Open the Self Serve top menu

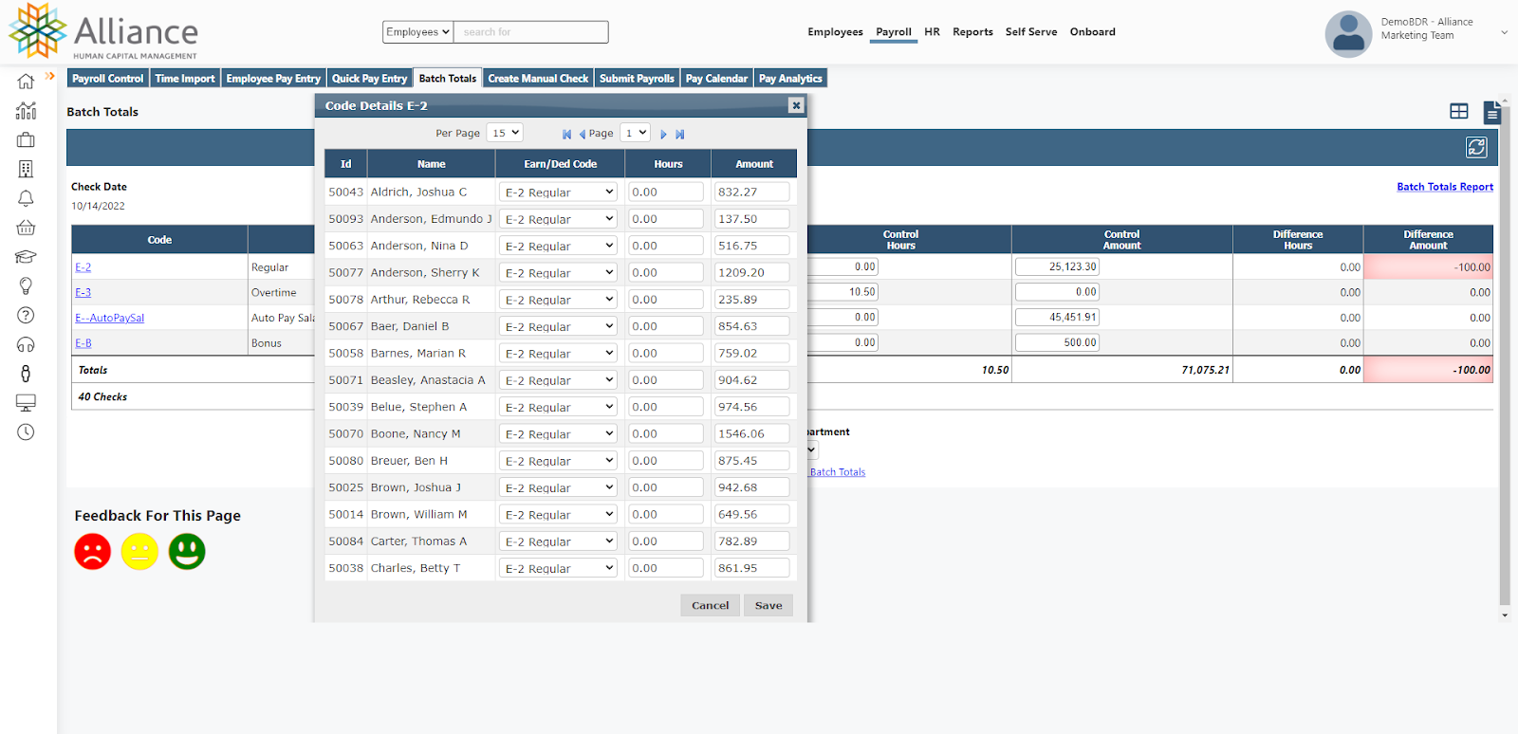pyautogui.click(x=1030, y=32)
